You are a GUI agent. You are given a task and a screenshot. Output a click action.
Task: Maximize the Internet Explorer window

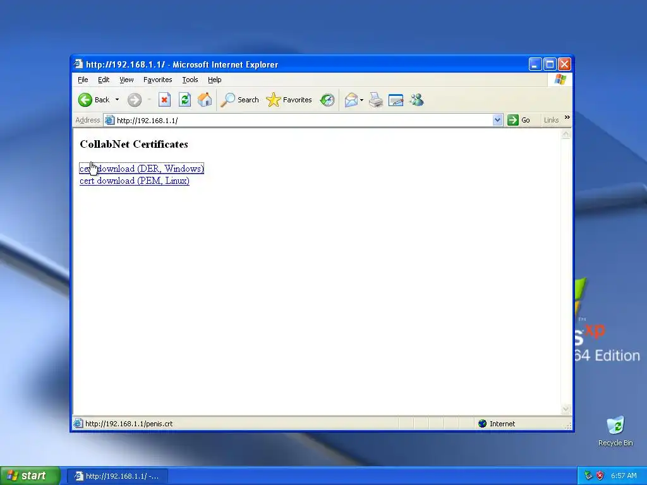click(550, 64)
